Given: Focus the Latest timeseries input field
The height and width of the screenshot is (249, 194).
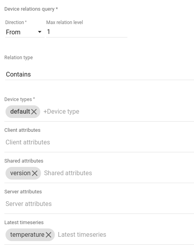Looking at the screenshot, I should point(126,234).
